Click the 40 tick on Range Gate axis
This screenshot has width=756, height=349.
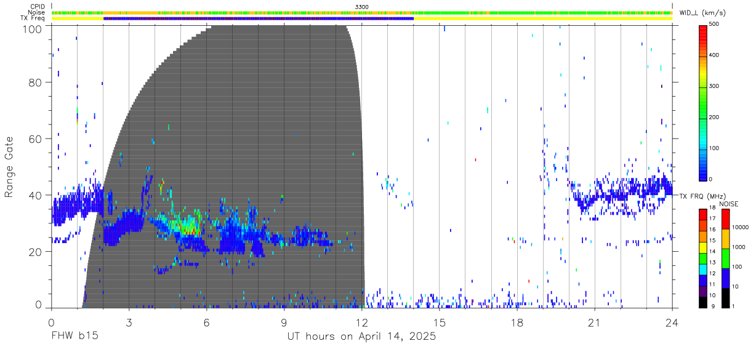click(x=36, y=195)
